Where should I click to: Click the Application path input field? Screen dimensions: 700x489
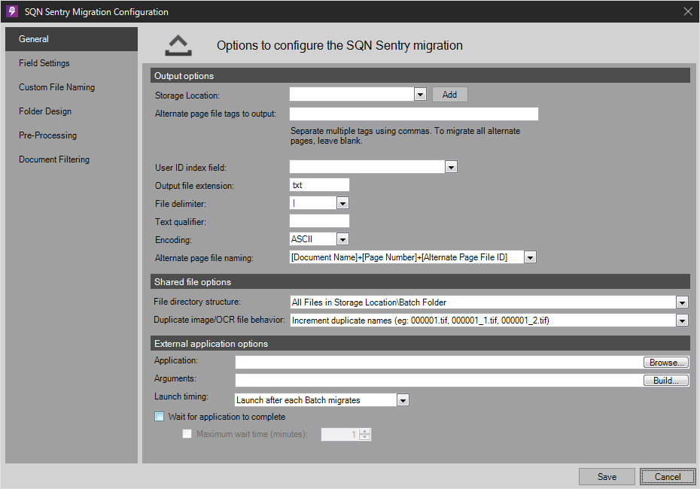(x=439, y=363)
